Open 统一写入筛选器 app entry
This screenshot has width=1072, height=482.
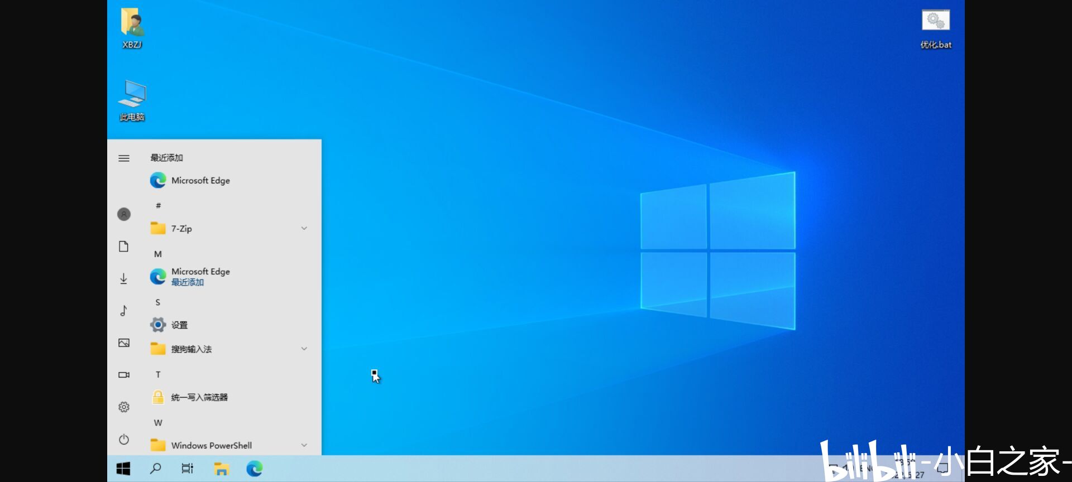pyautogui.click(x=230, y=397)
